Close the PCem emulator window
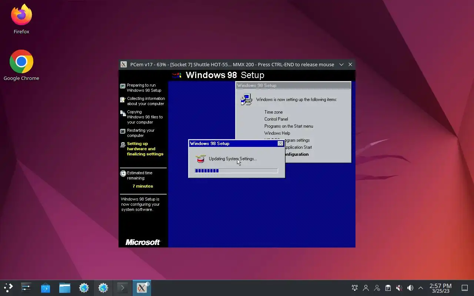 pyautogui.click(x=350, y=64)
